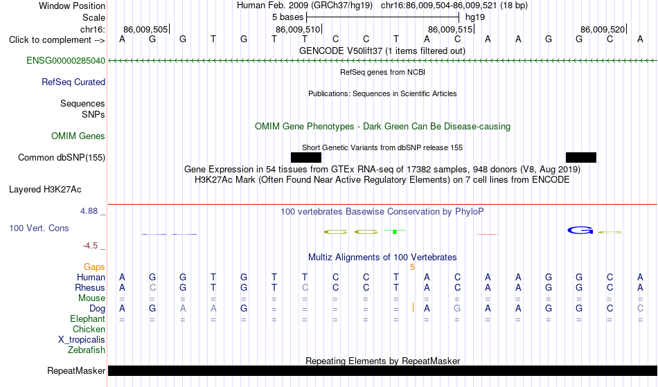Viewport: 658px width, 387px height.
Task: Click the Window Position label
Action: (x=72, y=6)
